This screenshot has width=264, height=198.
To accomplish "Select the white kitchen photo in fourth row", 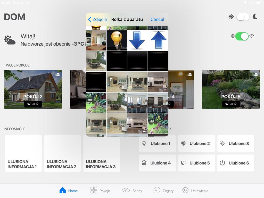I will pos(158,82).
